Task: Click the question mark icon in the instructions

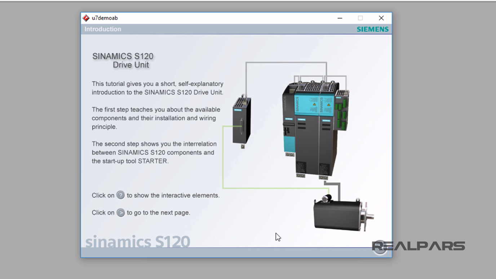Action: click(x=120, y=195)
